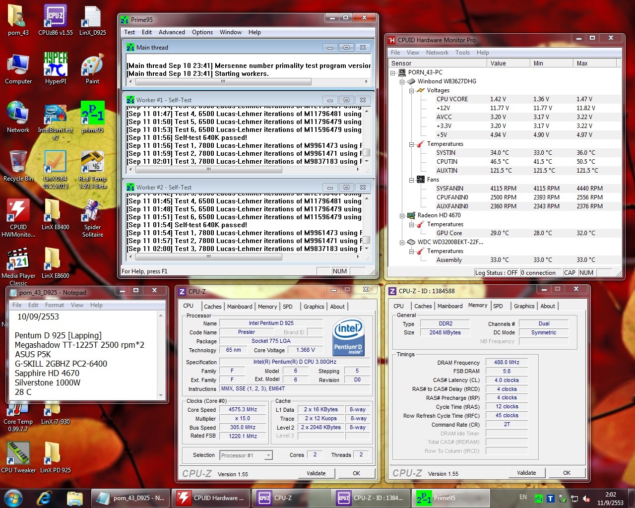Click the Worker #1 horizontal scrollbar in Prime95

tap(244, 170)
